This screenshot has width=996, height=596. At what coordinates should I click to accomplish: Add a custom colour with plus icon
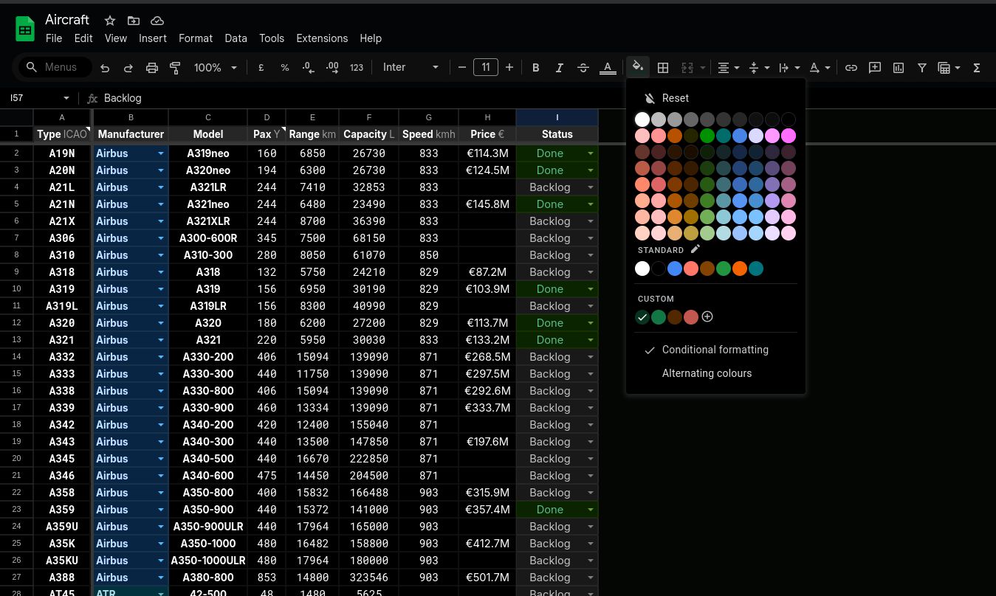tap(707, 316)
